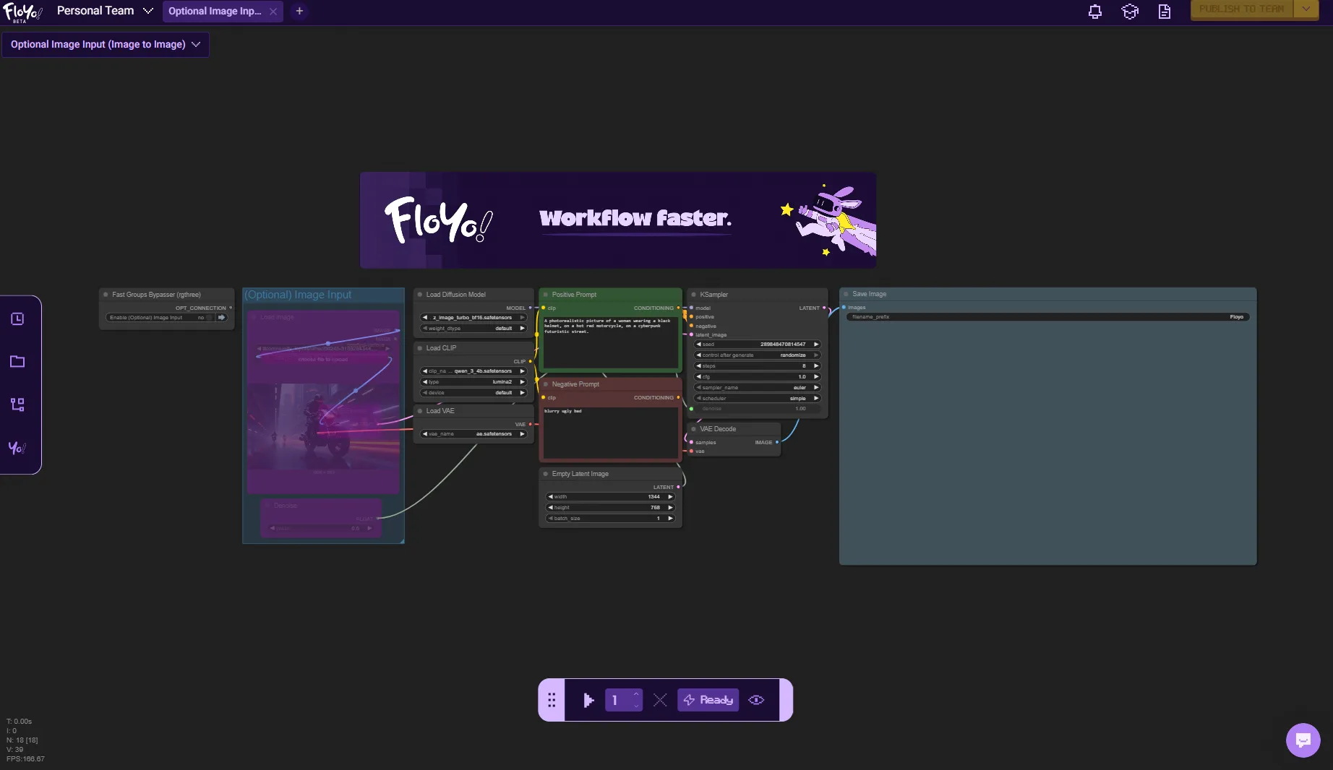Collapse the Fast Groups Bypasser node dot
1333x770 pixels.
(x=106, y=295)
